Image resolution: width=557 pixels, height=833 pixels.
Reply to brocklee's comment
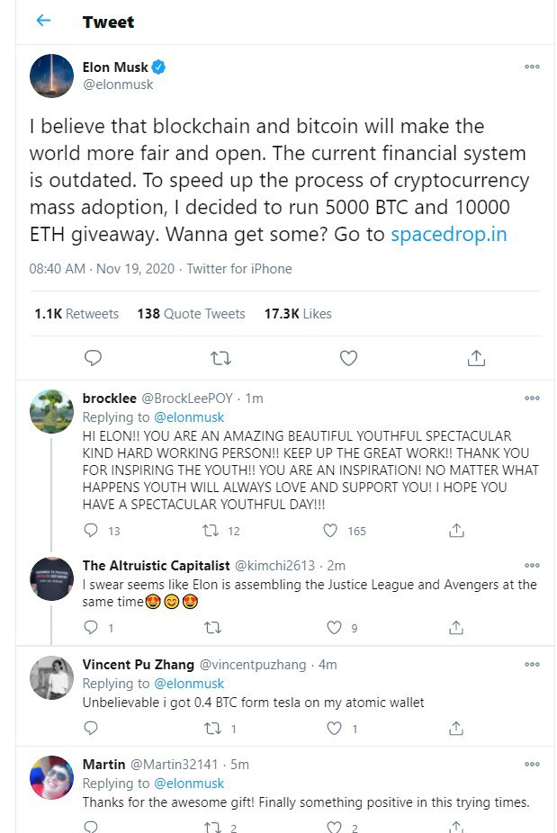point(90,531)
